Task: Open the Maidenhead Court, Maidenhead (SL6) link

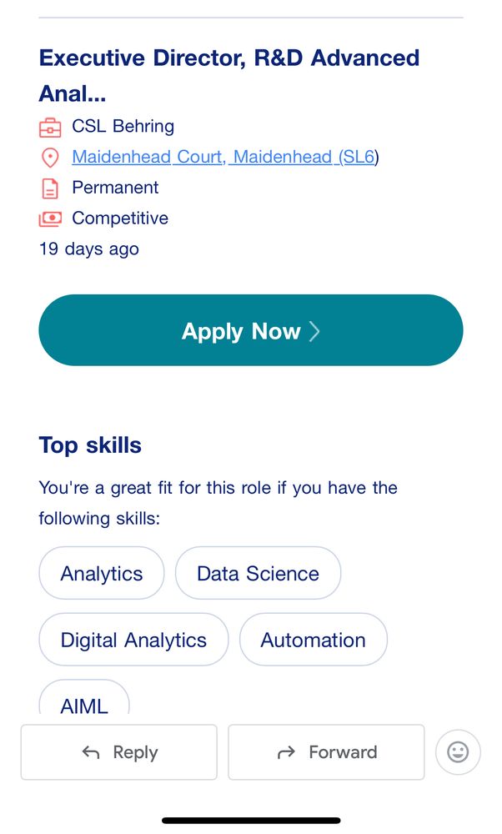Action: (x=225, y=157)
